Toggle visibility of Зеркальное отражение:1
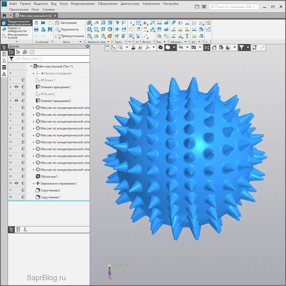Image resolution: width=286 pixels, height=286 pixels. (16, 183)
